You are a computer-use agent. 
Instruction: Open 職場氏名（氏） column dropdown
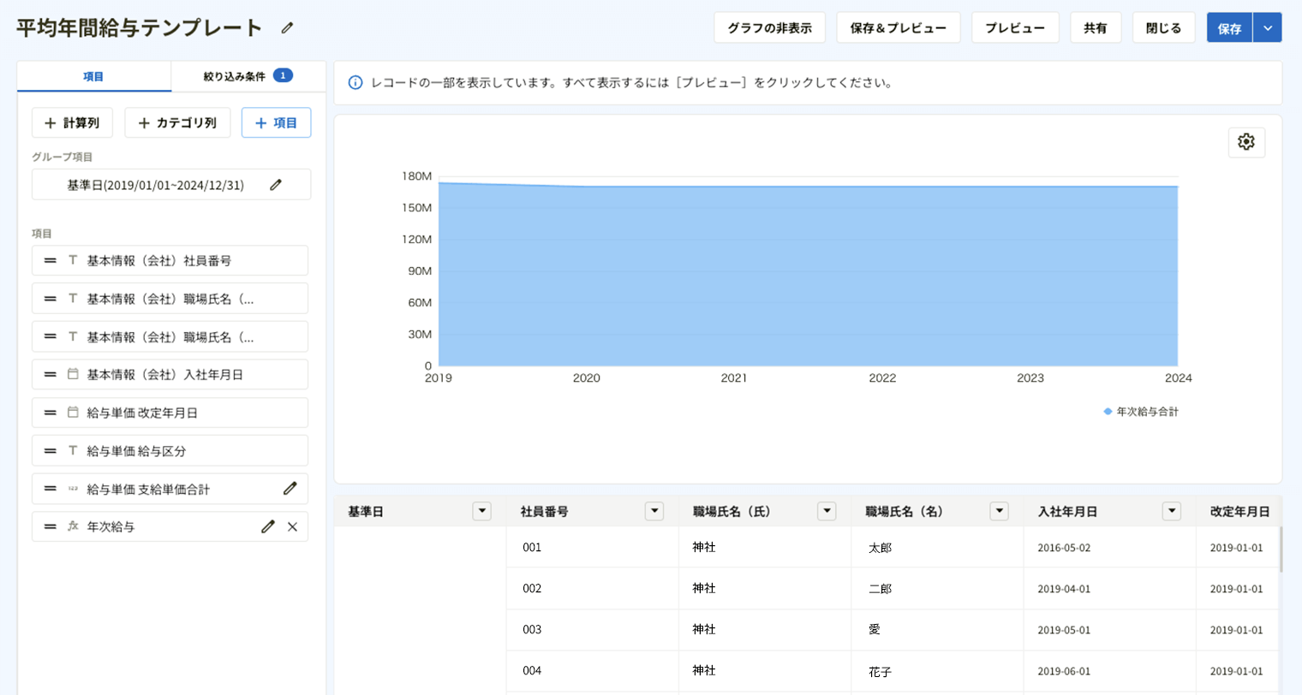[x=827, y=511]
